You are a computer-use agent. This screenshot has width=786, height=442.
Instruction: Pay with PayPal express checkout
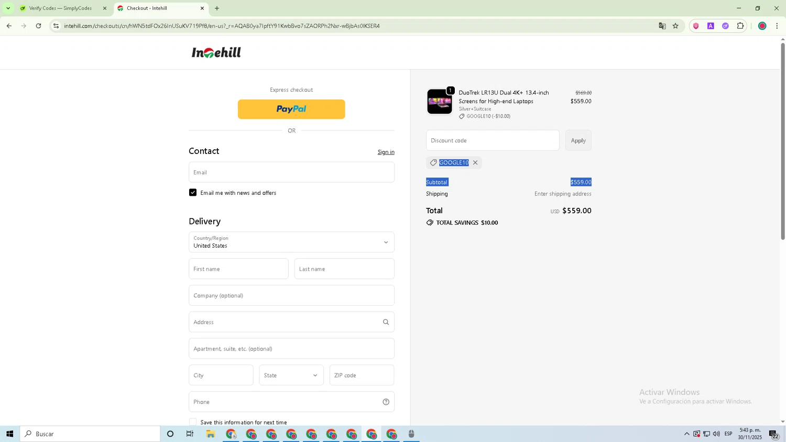pyautogui.click(x=291, y=109)
